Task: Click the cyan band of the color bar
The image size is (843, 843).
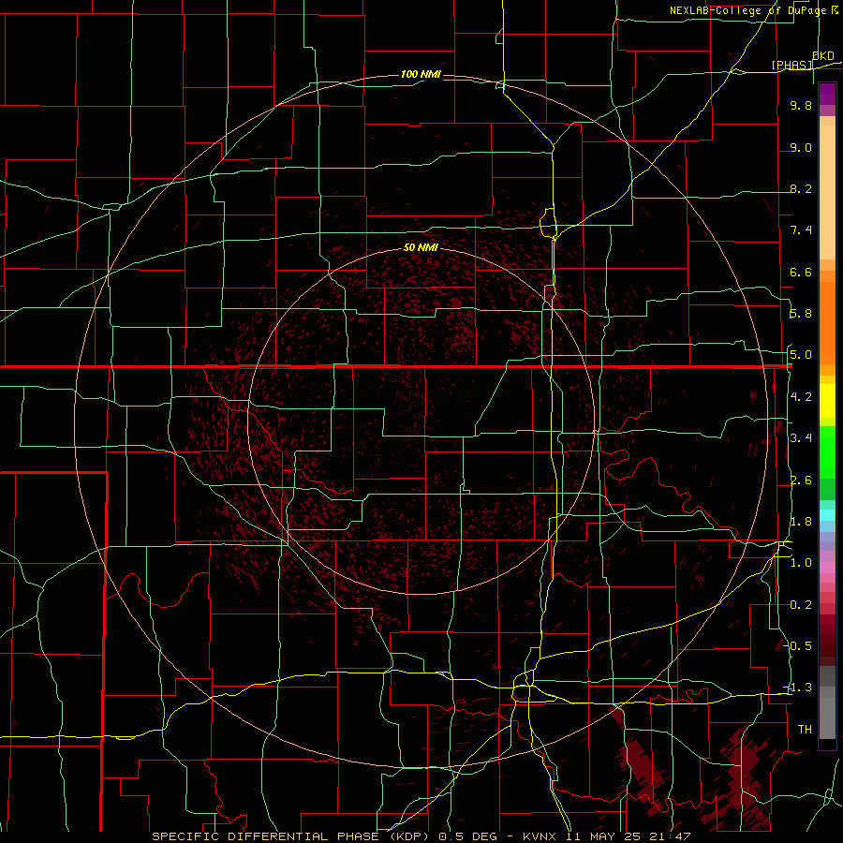Action: click(x=827, y=515)
